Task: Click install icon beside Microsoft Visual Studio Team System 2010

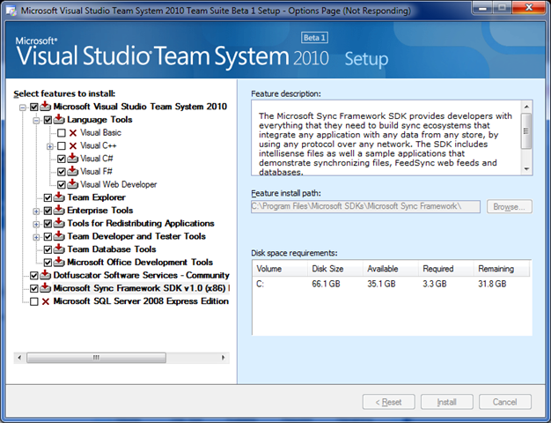Action: 45,107
